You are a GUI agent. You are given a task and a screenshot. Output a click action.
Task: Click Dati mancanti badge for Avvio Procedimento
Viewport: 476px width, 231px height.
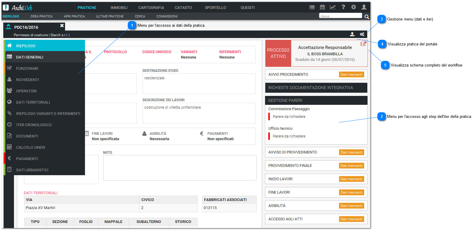(x=351, y=75)
